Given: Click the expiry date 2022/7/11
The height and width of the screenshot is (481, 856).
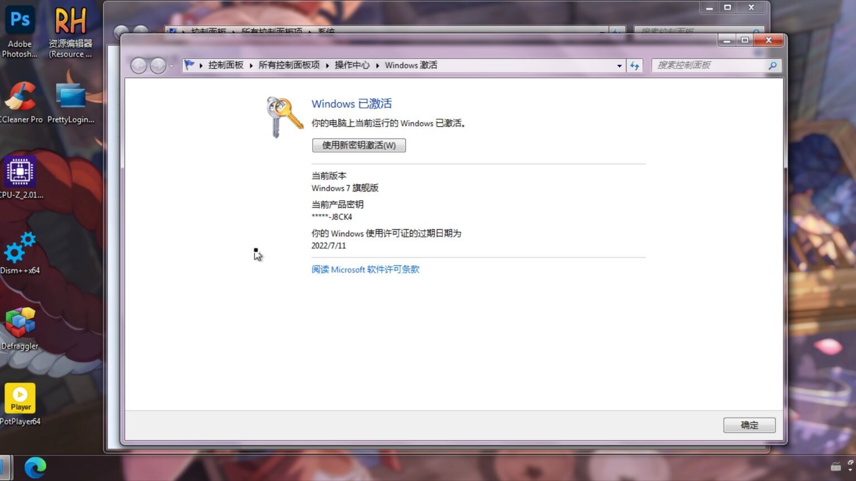Looking at the screenshot, I should pyautogui.click(x=328, y=246).
